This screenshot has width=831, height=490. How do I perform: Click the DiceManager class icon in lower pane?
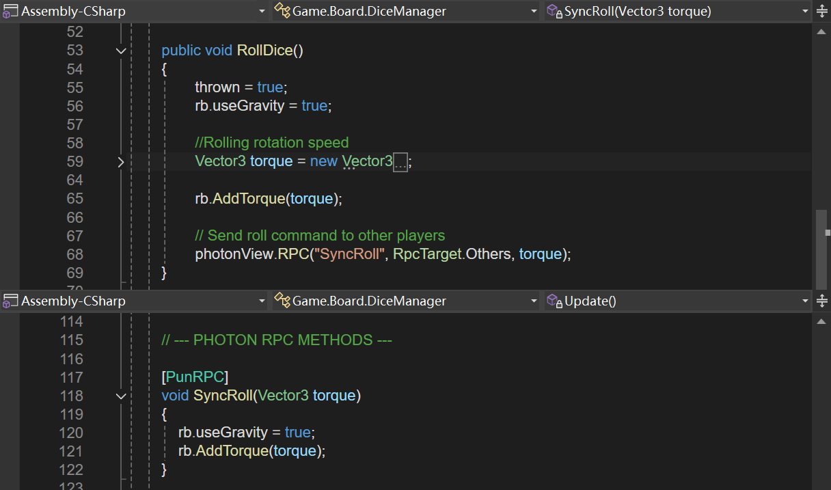click(x=282, y=301)
